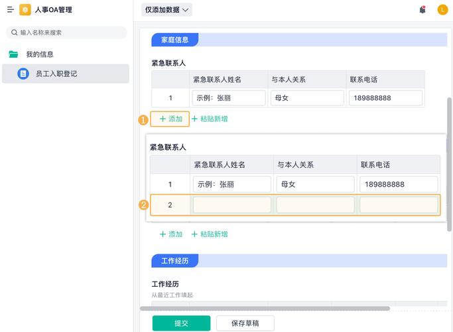Image resolution: width=453 pixels, height=332 pixels.
Task: Click the 联系电话 field showing 189888888
Action: (x=385, y=98)
